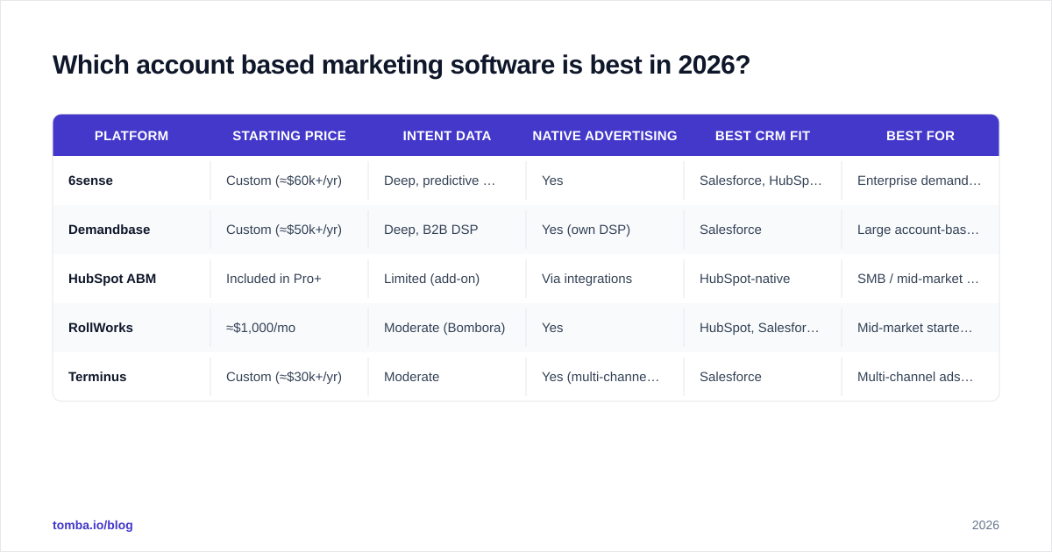Viewport: 1052px width, 552px height.
Task: Select the HubSpot ABM platform cell
Action: pos(131,279)
